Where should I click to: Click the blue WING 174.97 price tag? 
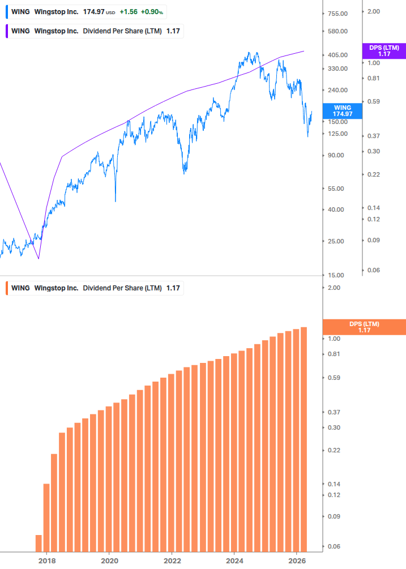coord(343,110)
